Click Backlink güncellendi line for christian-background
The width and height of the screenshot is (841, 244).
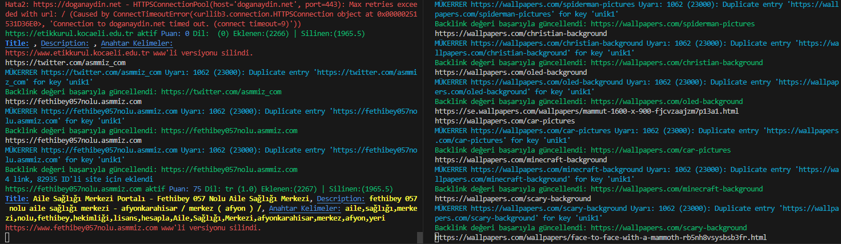599,62
